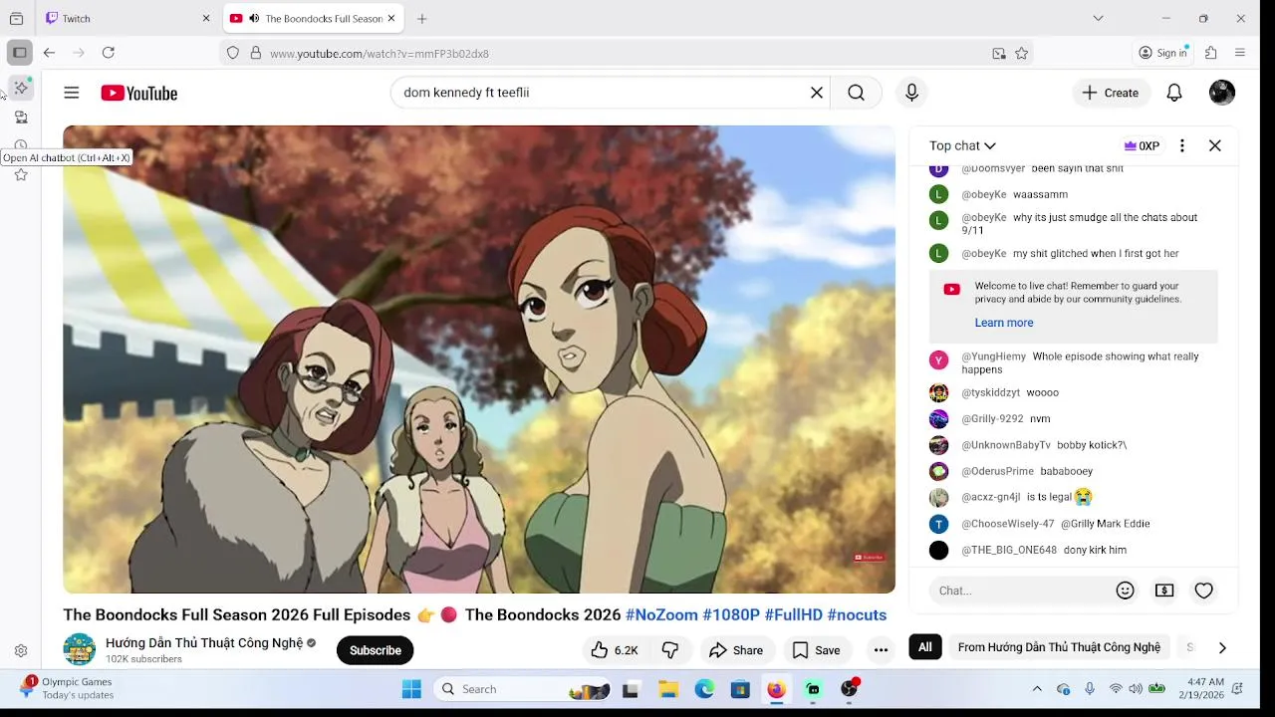Open a new browser tab
Viewport: 1275px width, 717px height.
[x=422, y=18]
